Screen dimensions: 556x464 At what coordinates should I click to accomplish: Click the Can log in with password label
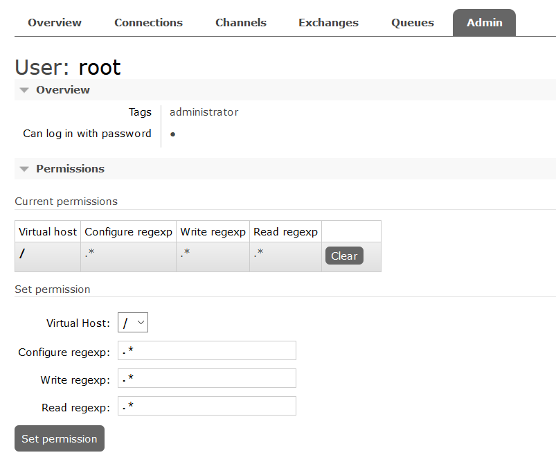87,134
